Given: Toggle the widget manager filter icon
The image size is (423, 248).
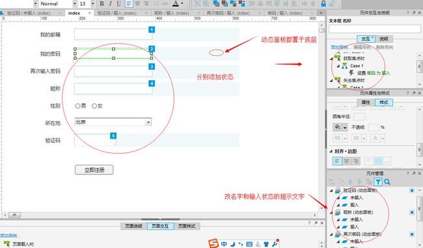Looking at the screenshot, I should [x=378, y=182].
